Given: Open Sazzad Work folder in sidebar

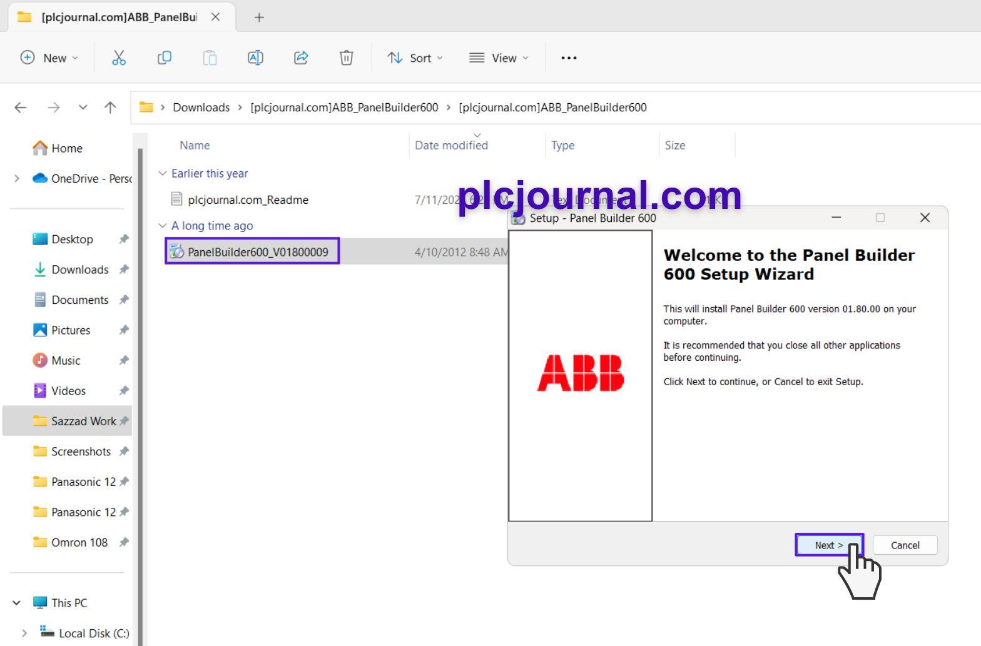Looking at the screenshot, I should click(x=67, y=421).
